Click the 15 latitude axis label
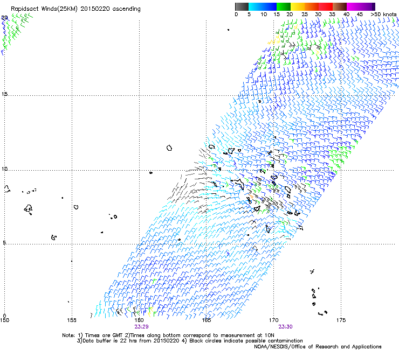399x350 pixels. 4,94
